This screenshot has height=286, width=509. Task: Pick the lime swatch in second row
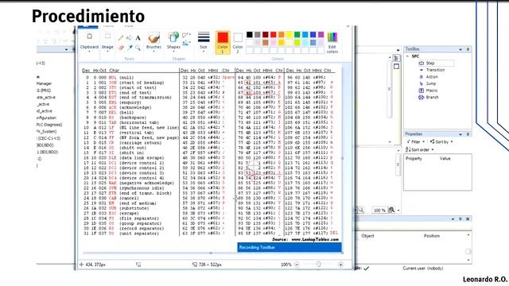[297, 42]
